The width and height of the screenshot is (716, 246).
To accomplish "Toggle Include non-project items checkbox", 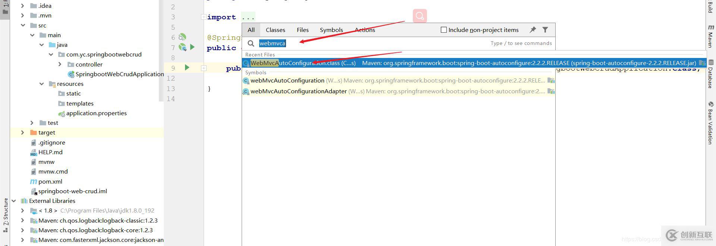I will pyautogui.click(x=444, y=30).
